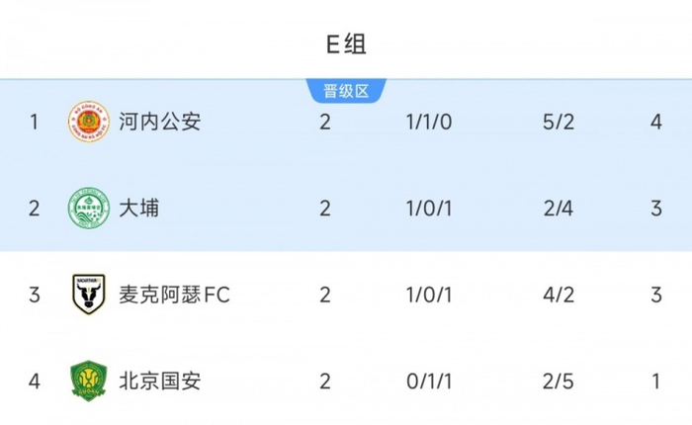692x425 pixels.
Task: Click the rank number 3 beside 麦克阿瑟FC
Action: point(34,295)
